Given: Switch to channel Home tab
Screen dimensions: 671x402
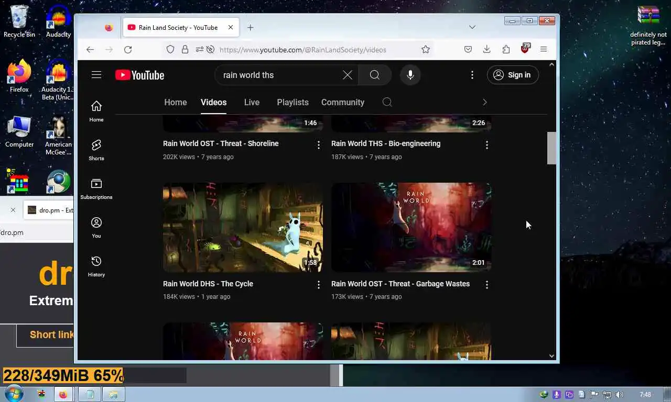Looking at the screenshot, I should [176, 102].
